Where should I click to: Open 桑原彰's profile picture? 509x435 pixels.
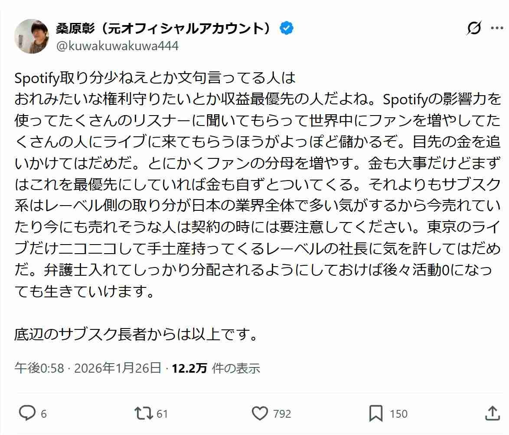coord(32,36)
